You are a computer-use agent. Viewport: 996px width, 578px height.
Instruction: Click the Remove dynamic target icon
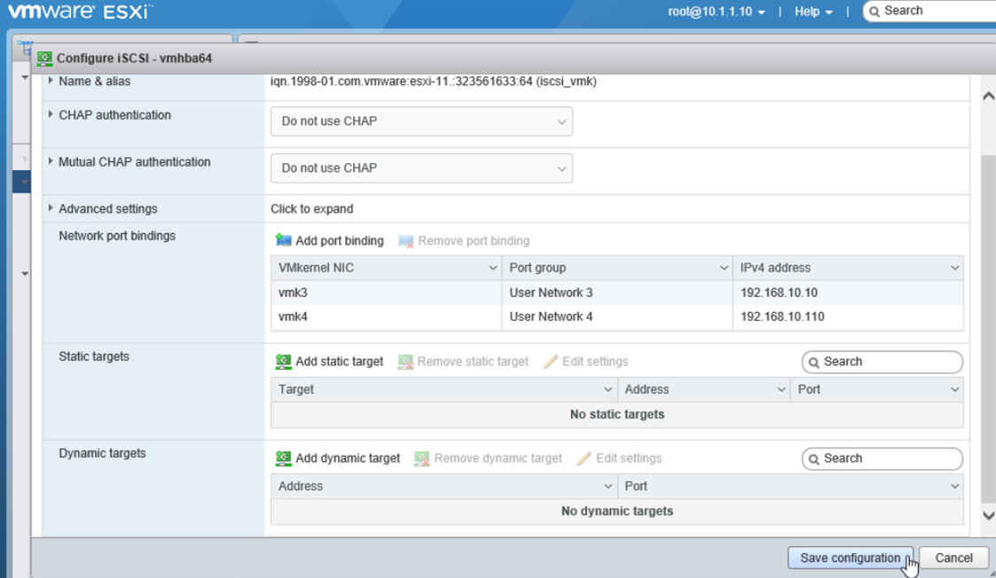click(422, 458)
